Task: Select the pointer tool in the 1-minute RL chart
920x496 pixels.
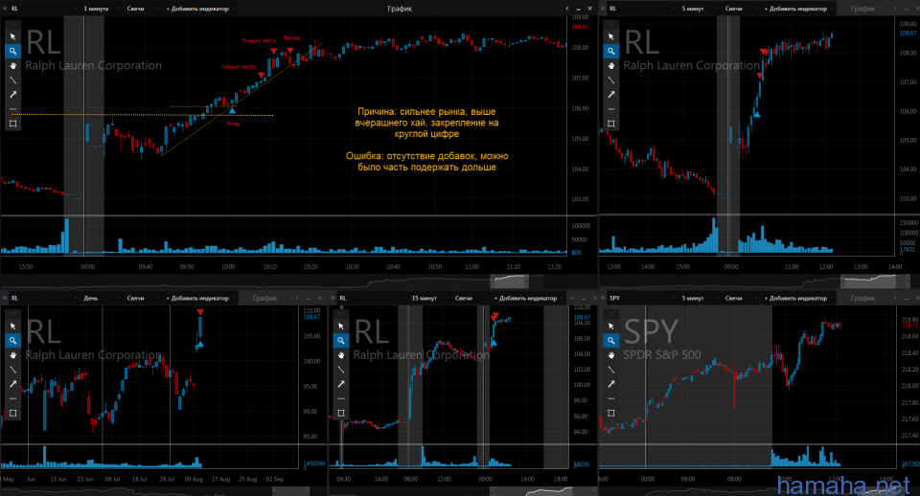Action: coord(12,37)
